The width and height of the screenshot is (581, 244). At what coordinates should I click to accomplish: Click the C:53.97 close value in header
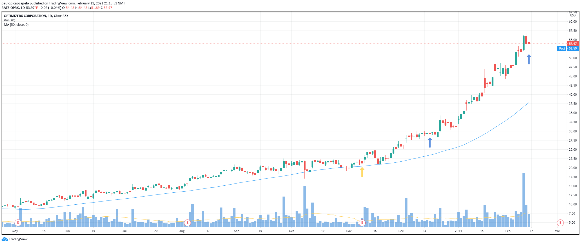tap(106, 8)
